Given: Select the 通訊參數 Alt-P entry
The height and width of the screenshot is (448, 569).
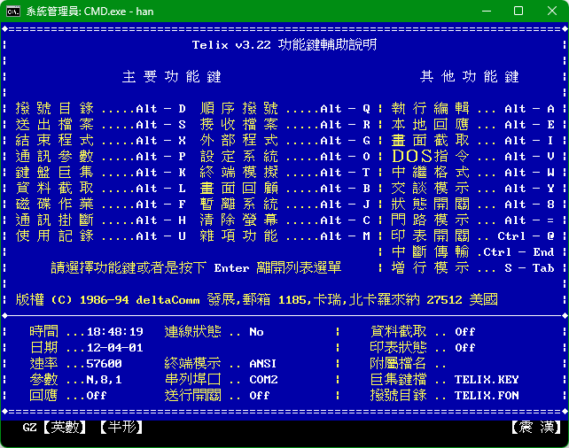Looking at the screenshot, I should coord(101,156).
